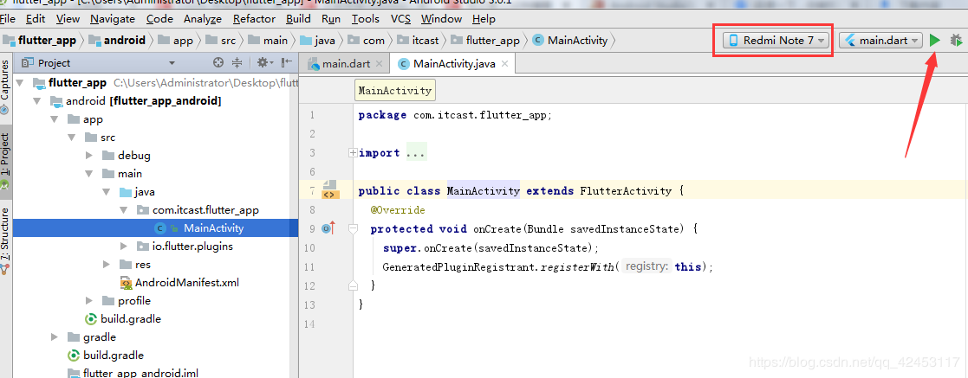
Task: Expand the profile folder
Action: (x=89, y=301)
